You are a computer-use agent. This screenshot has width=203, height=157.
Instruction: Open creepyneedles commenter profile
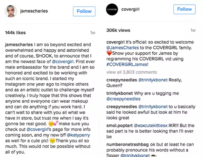tap(122, 80)
